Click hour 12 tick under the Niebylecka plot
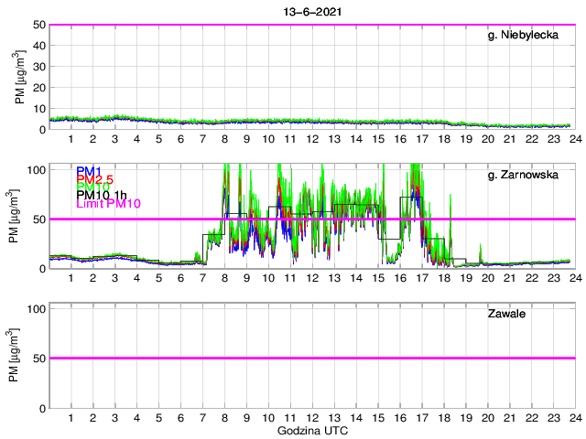 (x=311, y=139)
